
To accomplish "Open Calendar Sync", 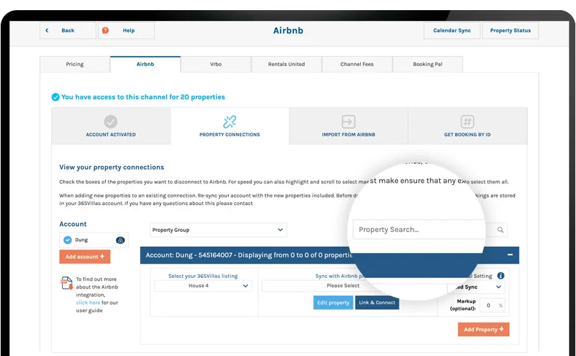I will click(452, 30).
